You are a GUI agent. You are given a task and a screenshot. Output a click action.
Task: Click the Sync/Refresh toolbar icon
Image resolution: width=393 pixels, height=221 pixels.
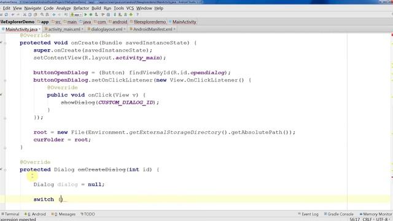click(x=7, y=15)
